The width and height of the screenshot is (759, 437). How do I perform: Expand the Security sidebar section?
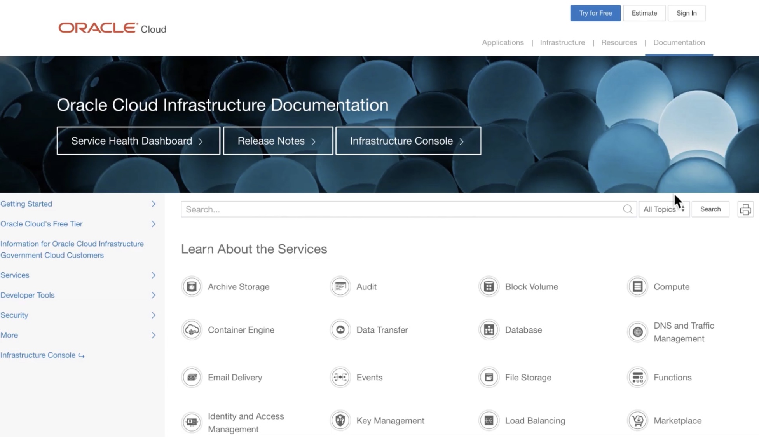click(x=153, y=315)
